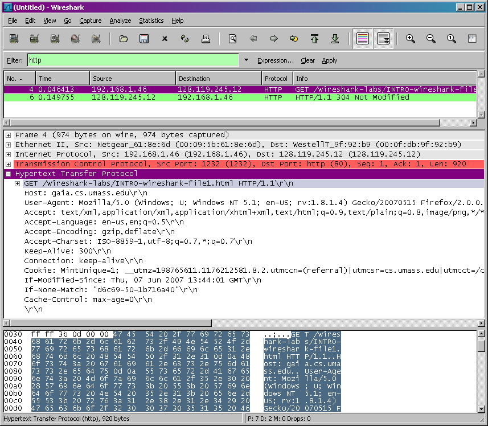Image resolution: width=488 pixels, height=426 pixels.
Task: Sort packets by Destination column header
Action: pos(219,79)
